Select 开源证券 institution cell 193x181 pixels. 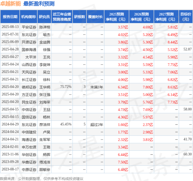[29, 42]
